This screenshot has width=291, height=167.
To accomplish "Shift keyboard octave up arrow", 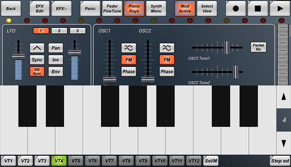I will point(284,97).
